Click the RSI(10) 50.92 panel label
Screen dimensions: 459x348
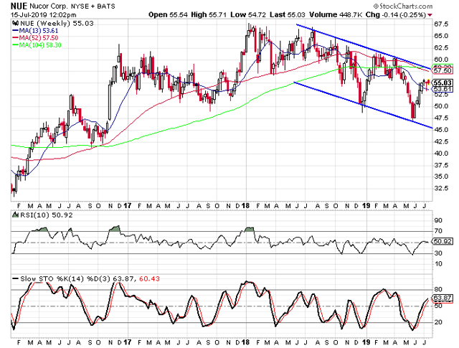tap(46, 215)
